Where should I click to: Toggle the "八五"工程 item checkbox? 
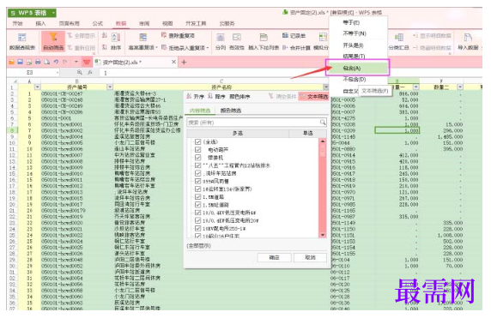pyautogui.click(x=197, y=165)
